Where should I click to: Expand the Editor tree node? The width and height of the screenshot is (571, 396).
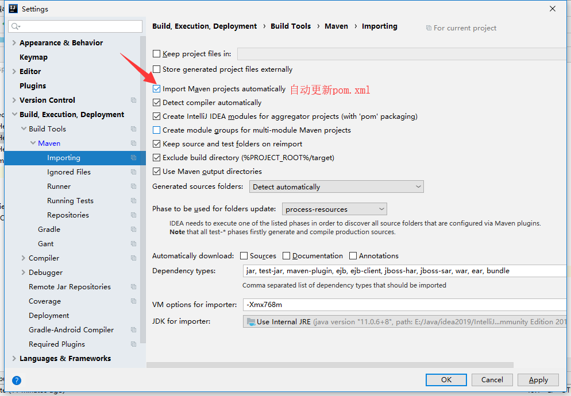(14, 71)
